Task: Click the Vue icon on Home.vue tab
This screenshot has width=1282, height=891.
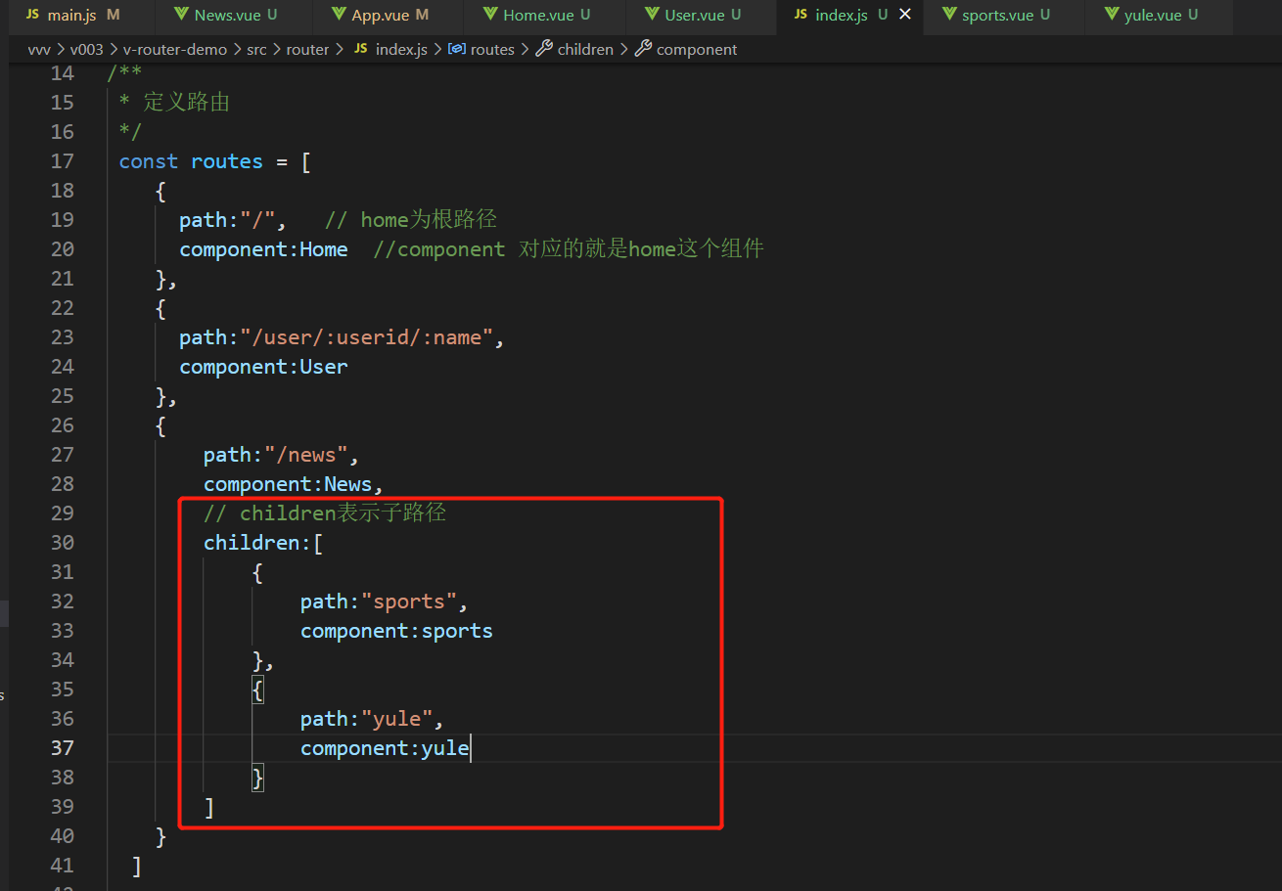Action: [490, 15]
